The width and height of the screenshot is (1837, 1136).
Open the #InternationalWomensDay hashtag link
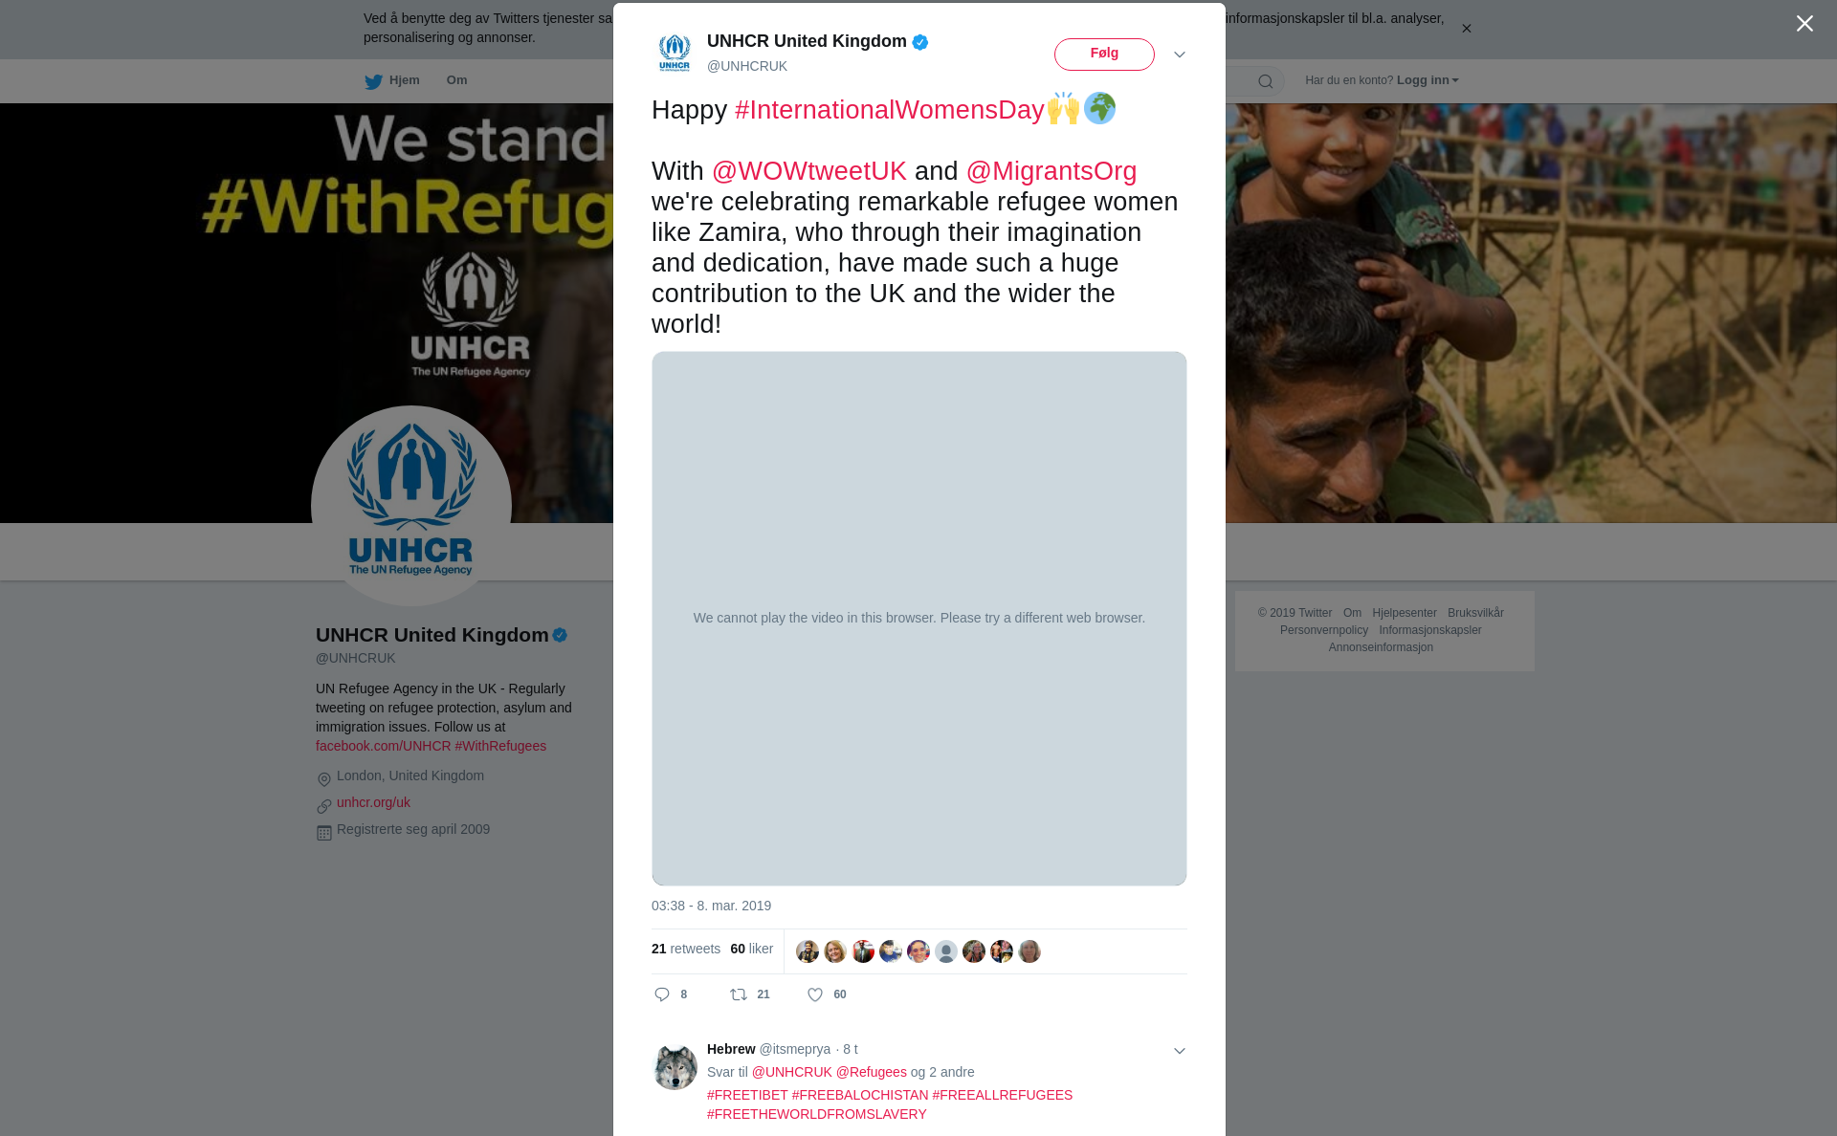pyautogui.click(x=889, y=110)
